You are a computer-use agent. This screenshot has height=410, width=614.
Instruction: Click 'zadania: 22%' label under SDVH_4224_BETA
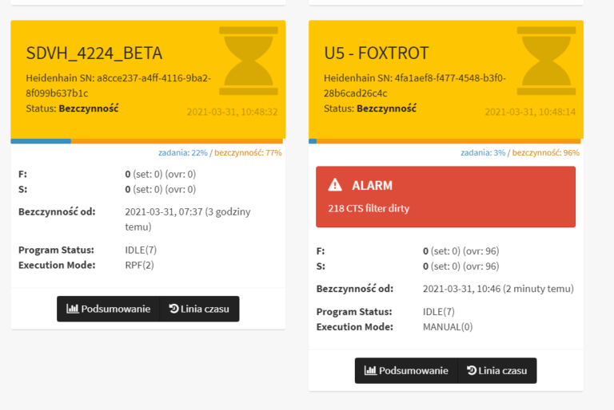[183, 153]
